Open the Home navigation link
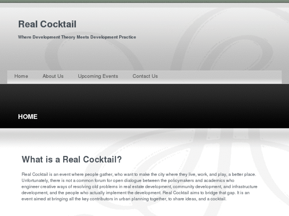 point(21,76)
